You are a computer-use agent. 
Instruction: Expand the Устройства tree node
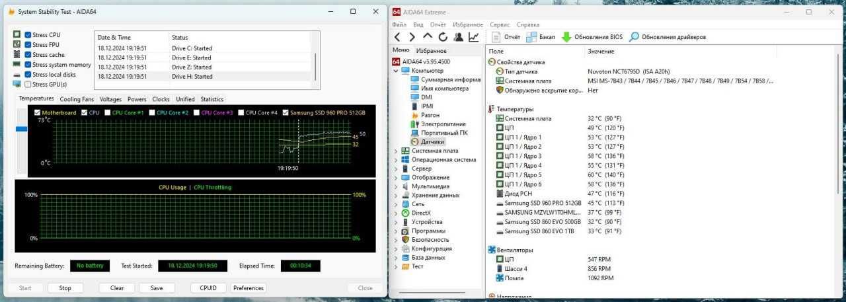[x=396, y=222]
